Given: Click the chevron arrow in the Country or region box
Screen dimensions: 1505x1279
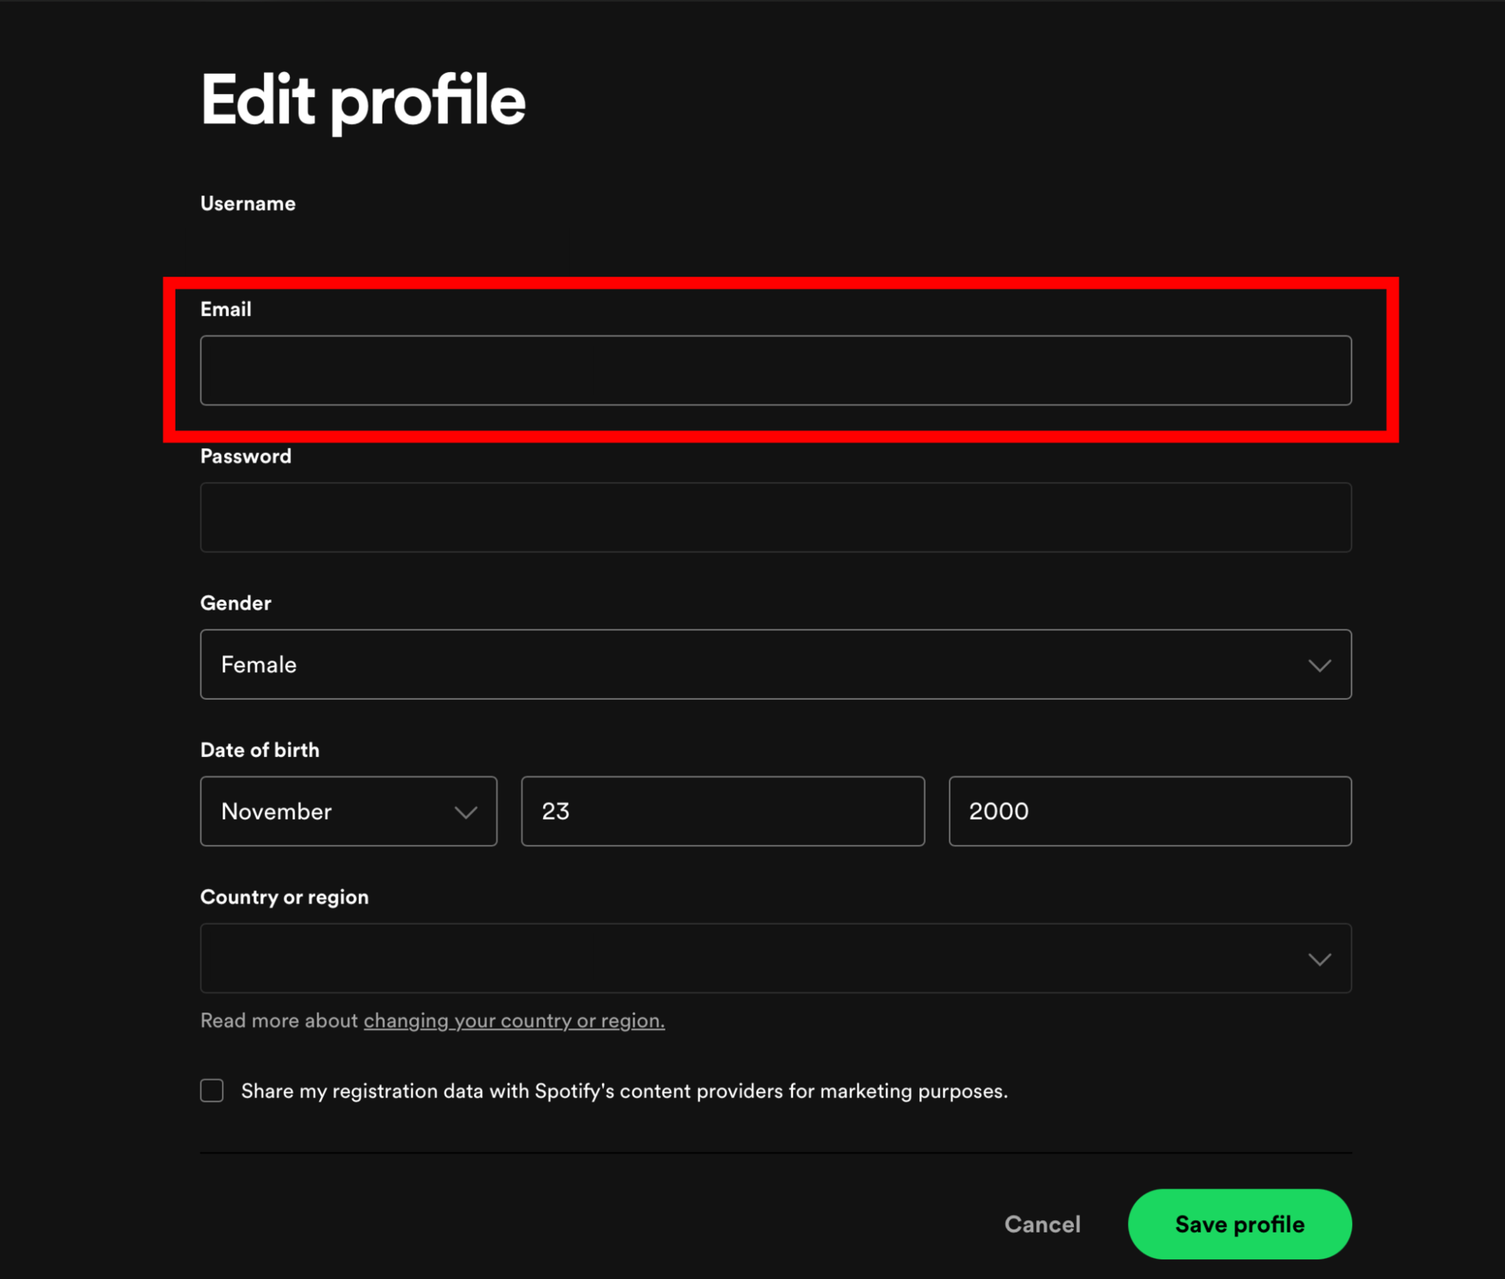Looking at the screenshot, I should (1319, 959).
